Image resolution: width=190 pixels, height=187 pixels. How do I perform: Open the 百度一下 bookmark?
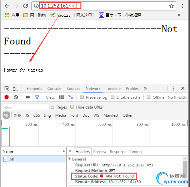tap(120, 15)
